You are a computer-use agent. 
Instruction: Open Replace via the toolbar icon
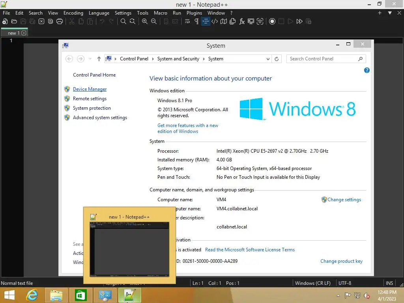133,21
